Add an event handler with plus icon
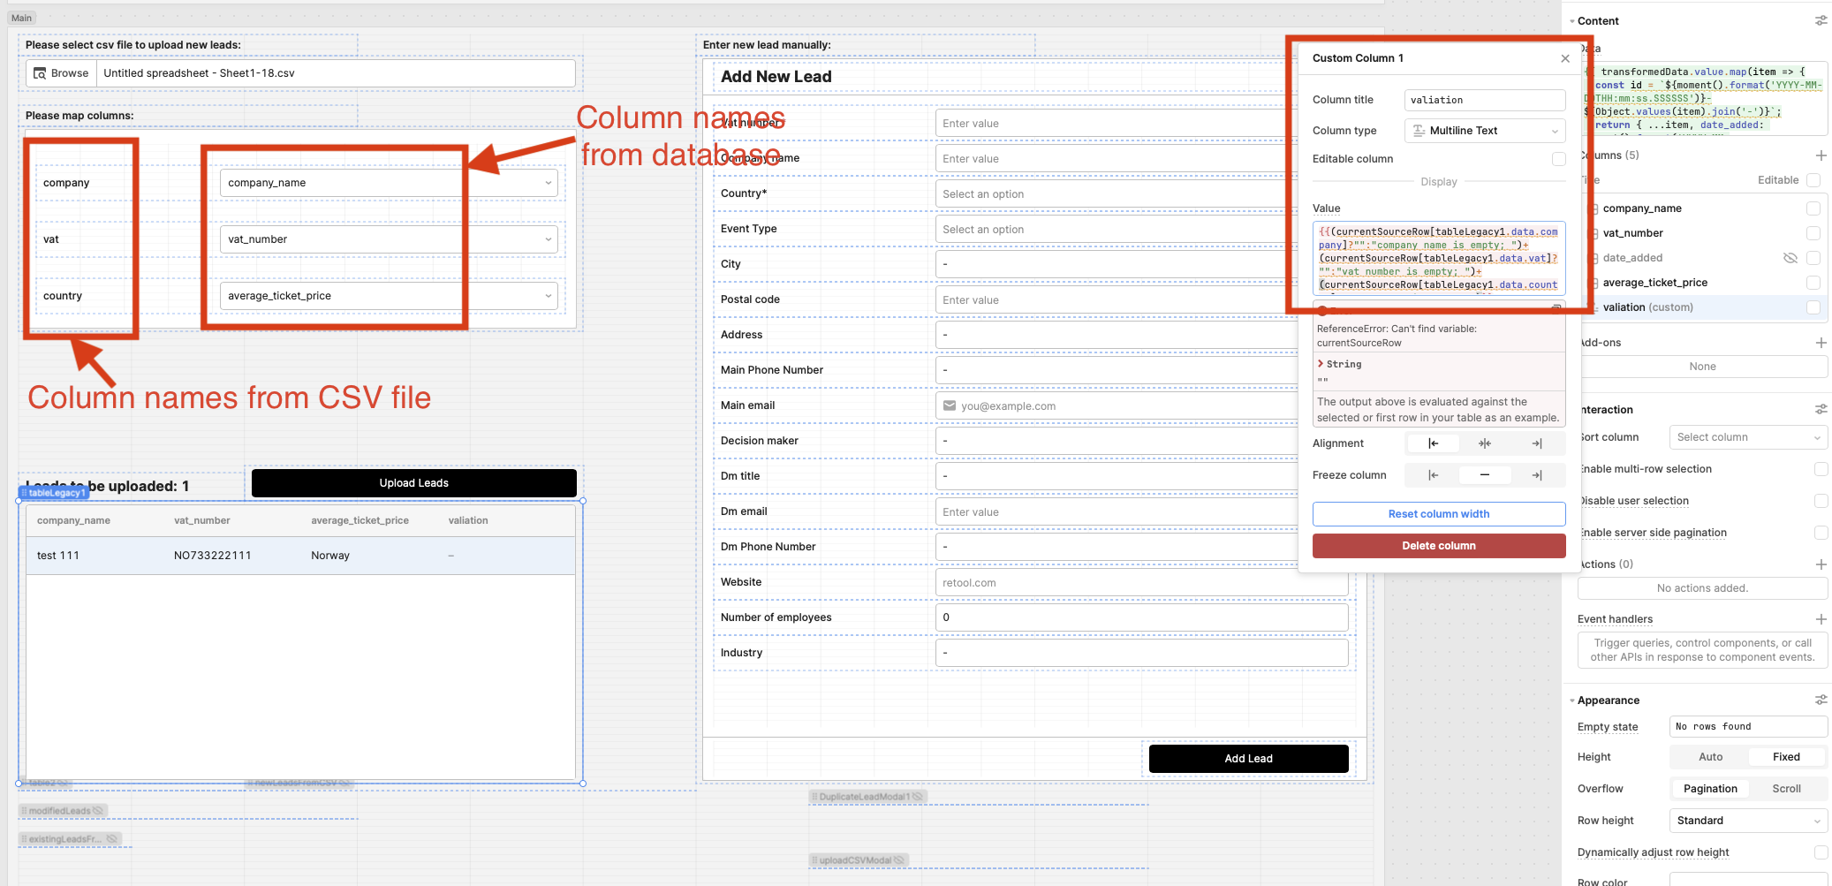The width and height of the screenshot is (1832, 886). pyautogui.click(x=1821, y=619)
